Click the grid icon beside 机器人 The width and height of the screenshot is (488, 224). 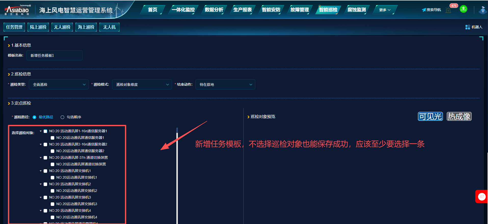pos(468,27)
